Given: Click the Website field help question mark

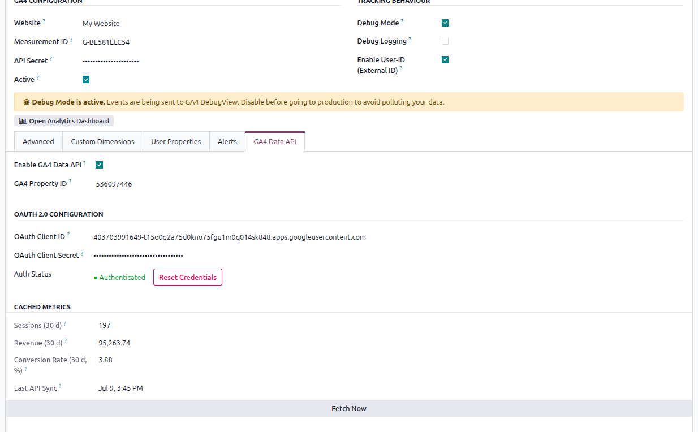Looking at the screenshot, I should coord(44,21).
